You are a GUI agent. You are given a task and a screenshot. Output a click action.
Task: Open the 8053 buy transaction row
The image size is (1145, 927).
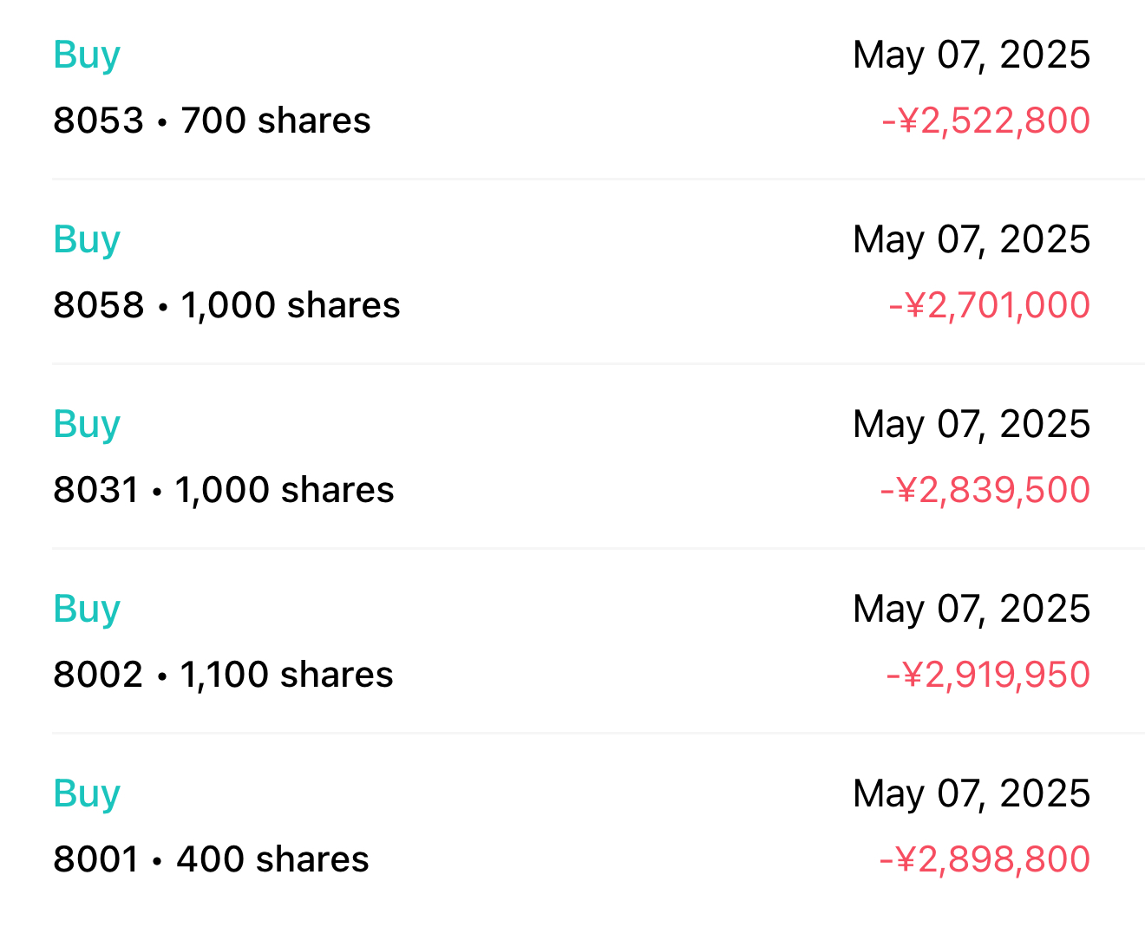pyautogui.click(x=572, y=88)
